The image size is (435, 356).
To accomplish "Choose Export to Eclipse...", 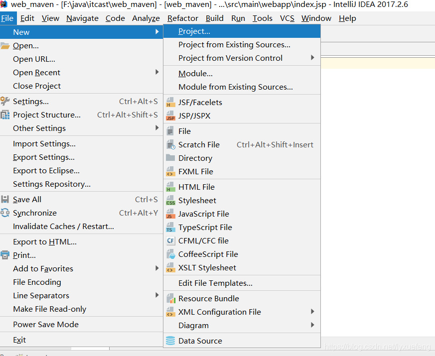I will click(81, 170).
